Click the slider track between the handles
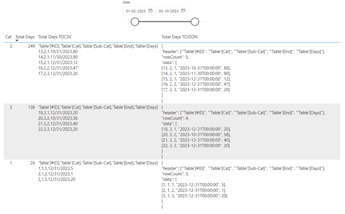Viewport: 345px width, 214px height. click(165, 22)
